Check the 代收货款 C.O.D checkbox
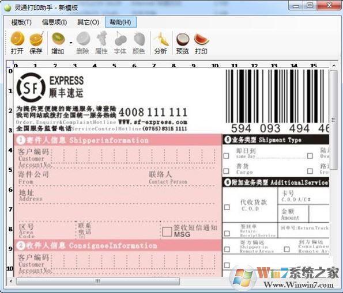The image size is (343, 293). tap(227, 207)
